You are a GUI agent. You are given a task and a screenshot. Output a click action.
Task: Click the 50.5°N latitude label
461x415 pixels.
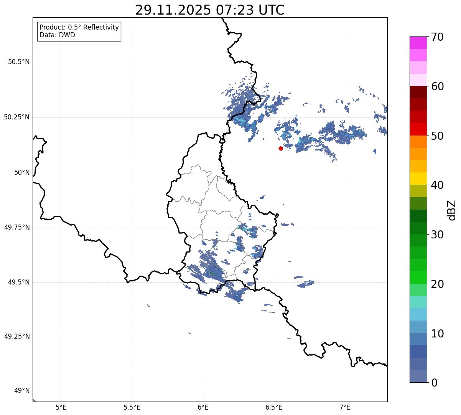19,62
